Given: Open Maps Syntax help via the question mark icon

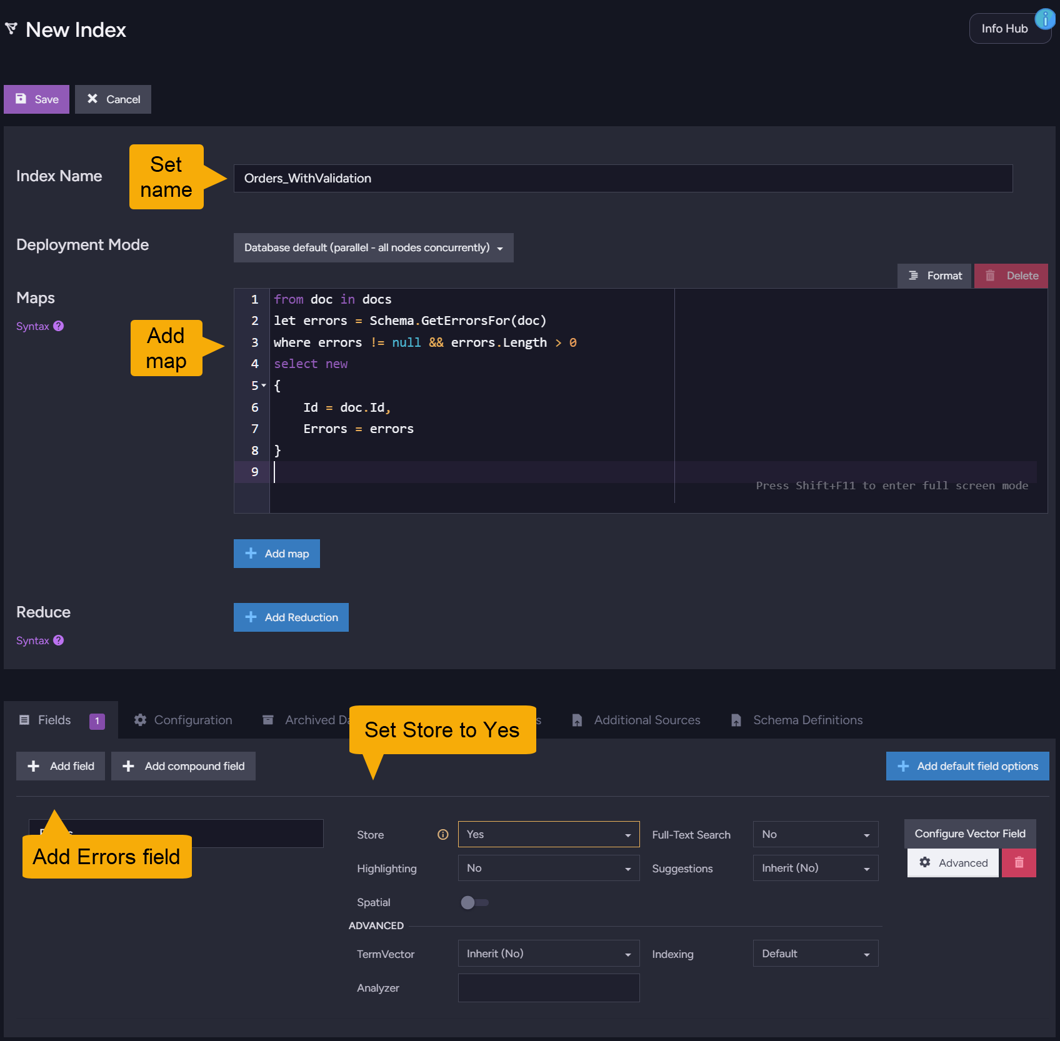Looking at the screenshot, I should (x=59, y=326).
